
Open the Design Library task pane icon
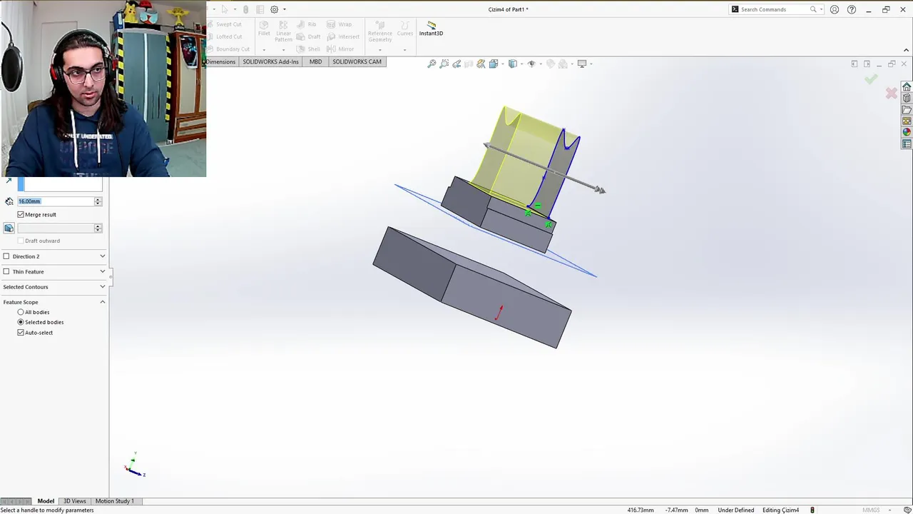[907, 98]
